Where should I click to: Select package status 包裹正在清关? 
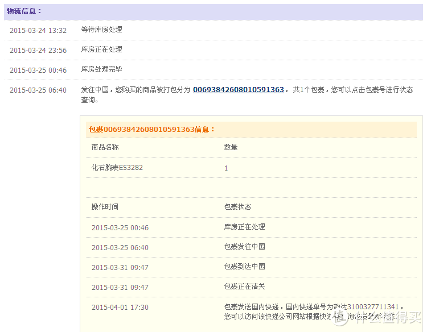[244, 286]
